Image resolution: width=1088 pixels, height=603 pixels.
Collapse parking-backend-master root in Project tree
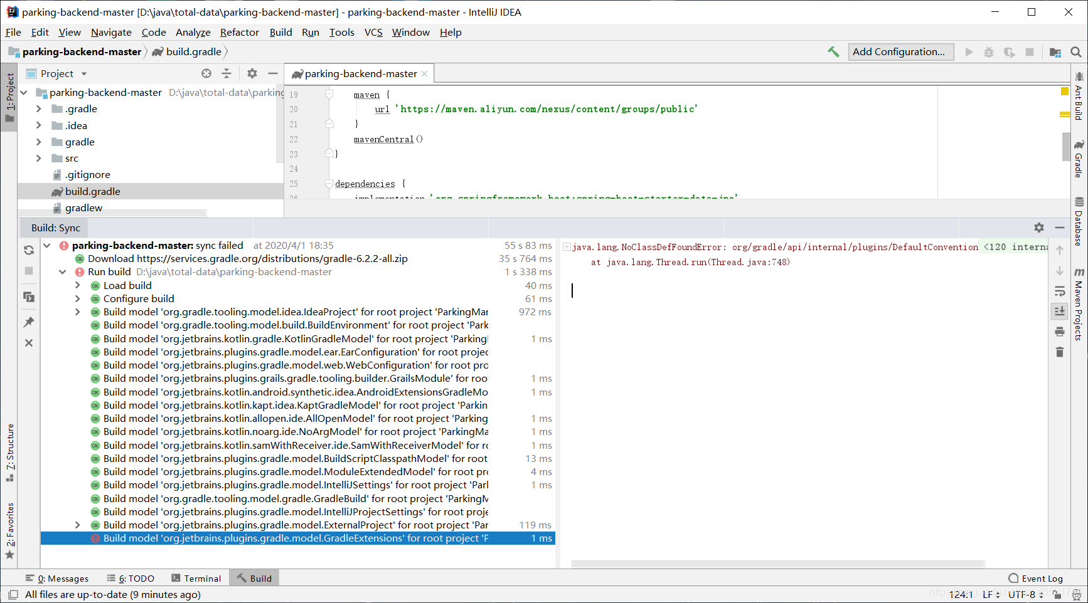[24, 92]
